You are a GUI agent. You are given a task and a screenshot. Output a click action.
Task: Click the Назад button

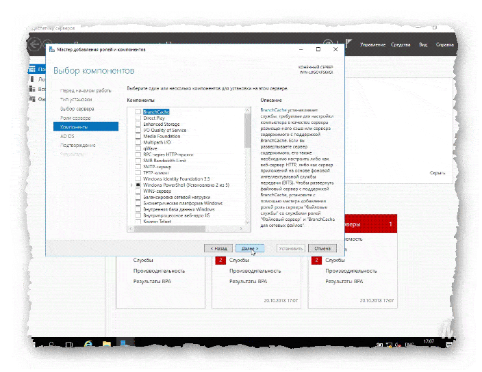click(218, 248)
